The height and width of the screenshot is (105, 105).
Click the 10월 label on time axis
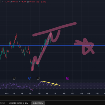pyautogui.click(x=81, y=94)
